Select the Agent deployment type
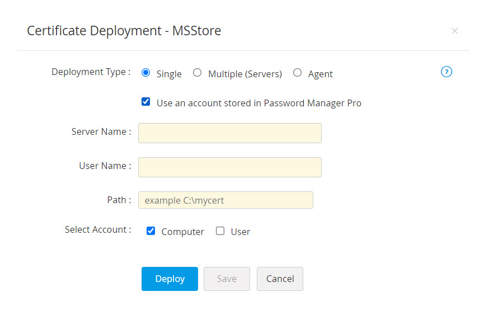The width and height of the screenshot is (484, 315). 297,73
